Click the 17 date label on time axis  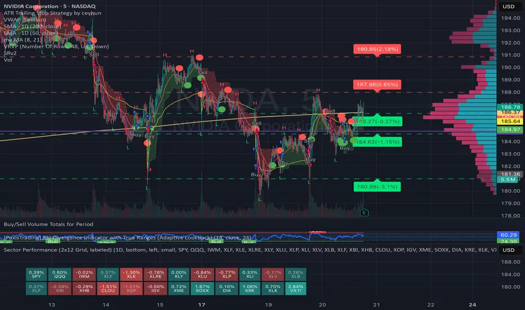click(202, 304)
